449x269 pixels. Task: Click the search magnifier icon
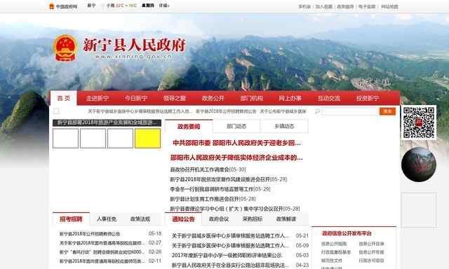point(317,111)
